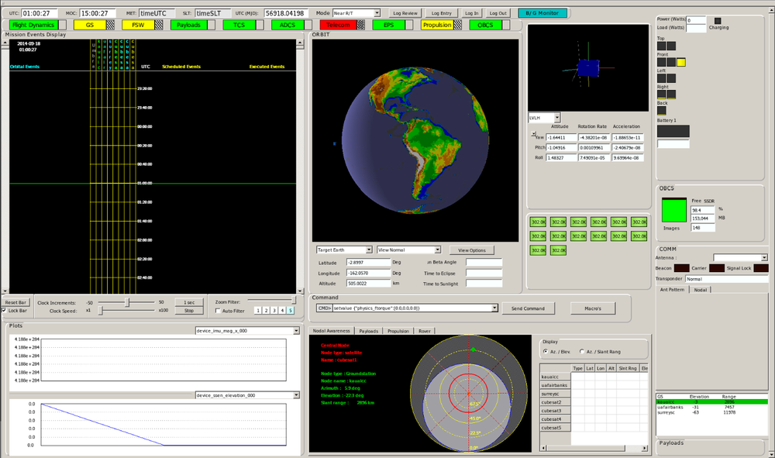Switch to the Payloads tab below Command
Screen dimensions: 775x458
pyautogui.click(x=369, y=331)
